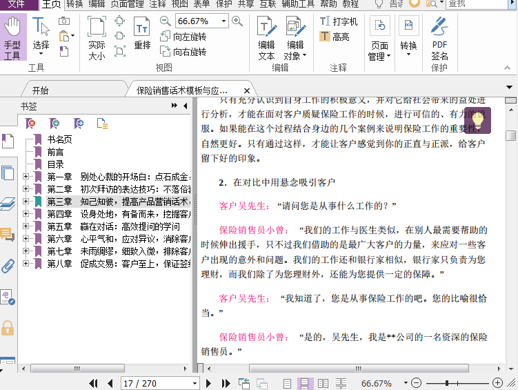Screen dimensions: 518x390
Task: Click the lightbulb tip icon
Action: point(477,121)
